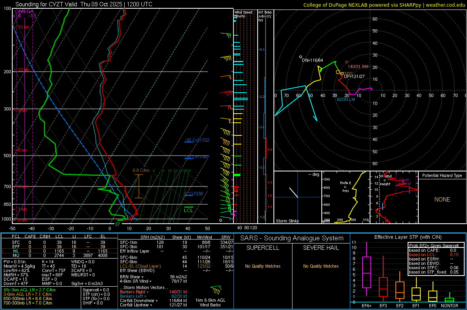Click the Corfidi Downshear = row
The width and height of the screenshot is (467, 310).
click(x=154, y=300)
